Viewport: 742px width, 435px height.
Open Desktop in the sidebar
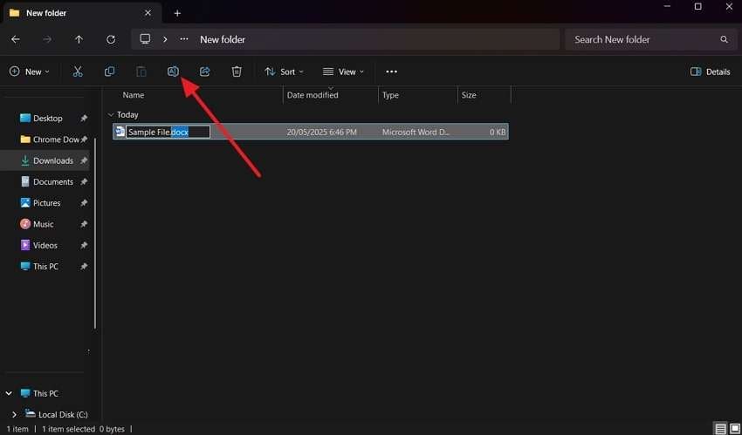pyautogui.click(x=48, y=118)
